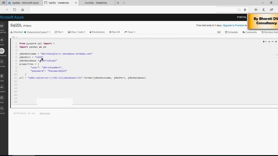Open the Clear dropdown menu
The height and width of the screenshot is (156, 278).
(130, 32)
